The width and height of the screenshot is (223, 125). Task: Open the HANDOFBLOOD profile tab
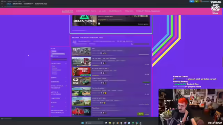[x=41, y=4]
